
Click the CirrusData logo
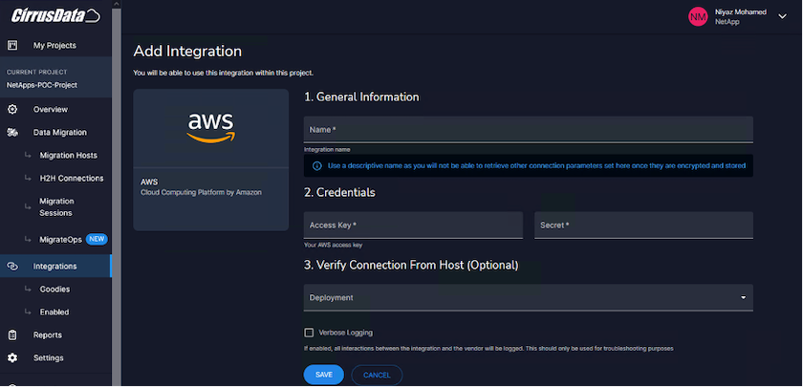click(x=54, y=15)
